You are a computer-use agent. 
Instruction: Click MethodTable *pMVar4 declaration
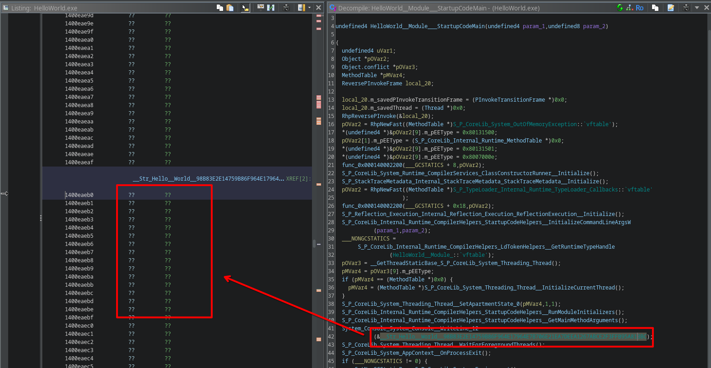pyautogui.click(x=373, y=75)
